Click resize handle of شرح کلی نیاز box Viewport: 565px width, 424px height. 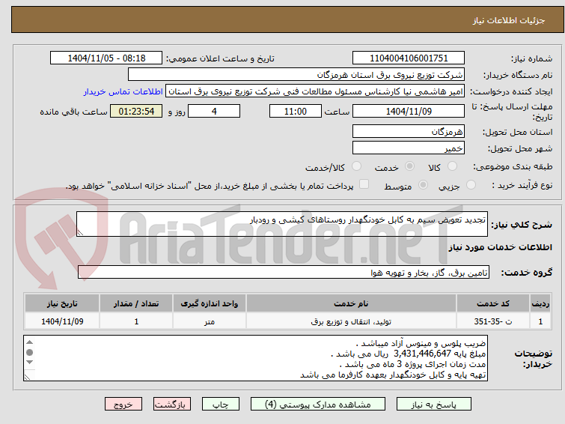coord(80,233)
